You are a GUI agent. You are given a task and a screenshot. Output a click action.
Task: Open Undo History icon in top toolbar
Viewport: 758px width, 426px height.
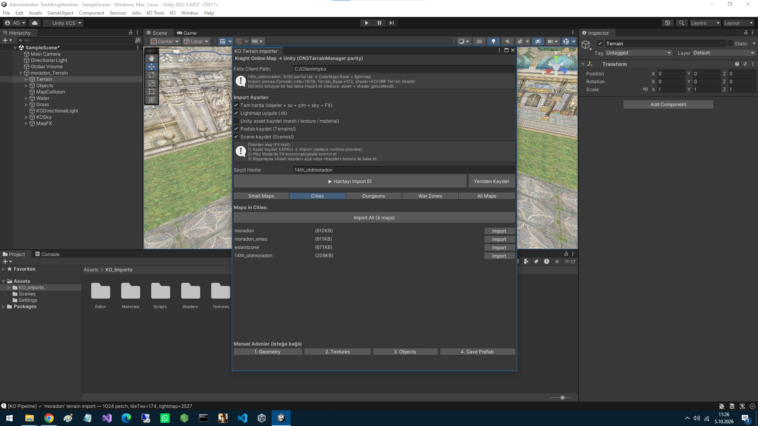(668, 23)
